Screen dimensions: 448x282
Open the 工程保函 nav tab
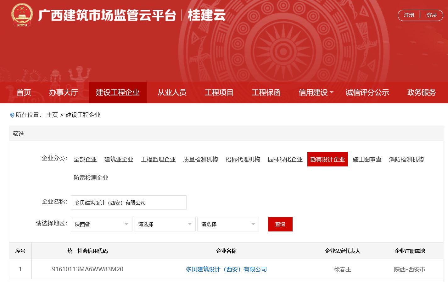coord(266,92)
